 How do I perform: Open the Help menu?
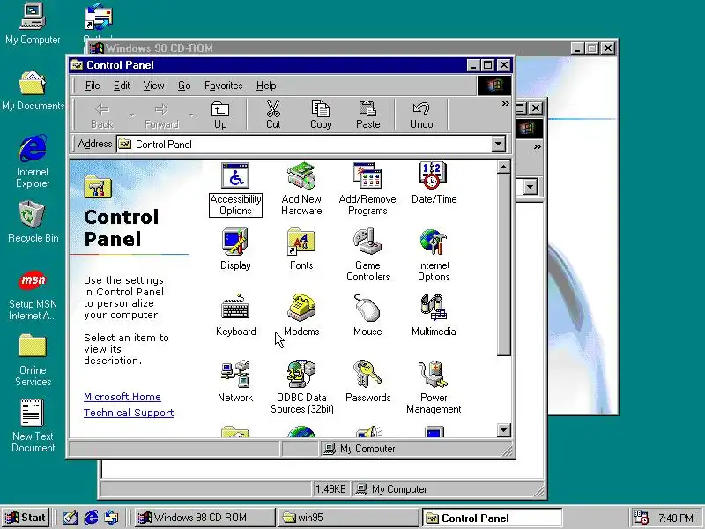266,86
